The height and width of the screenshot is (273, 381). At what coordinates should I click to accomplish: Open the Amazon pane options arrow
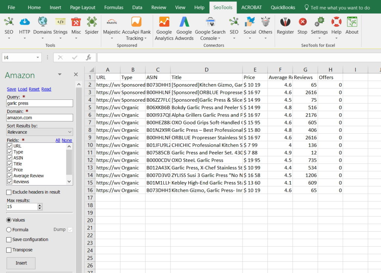pyautogui.click(x=60, y=74)
